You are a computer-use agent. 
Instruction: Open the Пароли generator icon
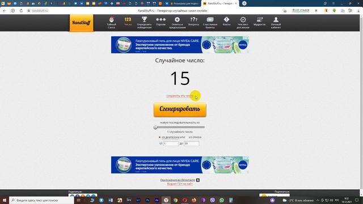(x=161, y=22)
